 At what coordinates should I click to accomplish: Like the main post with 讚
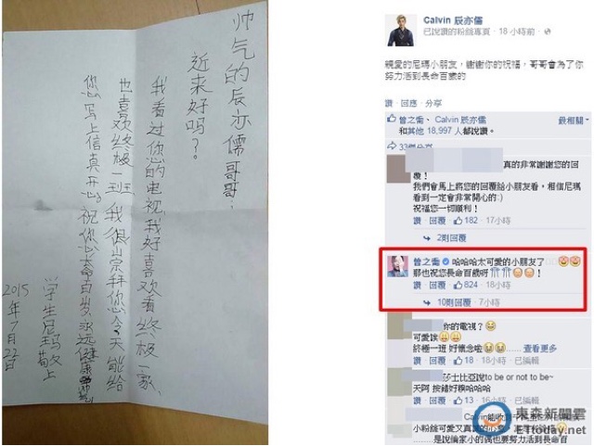point(389,103)
